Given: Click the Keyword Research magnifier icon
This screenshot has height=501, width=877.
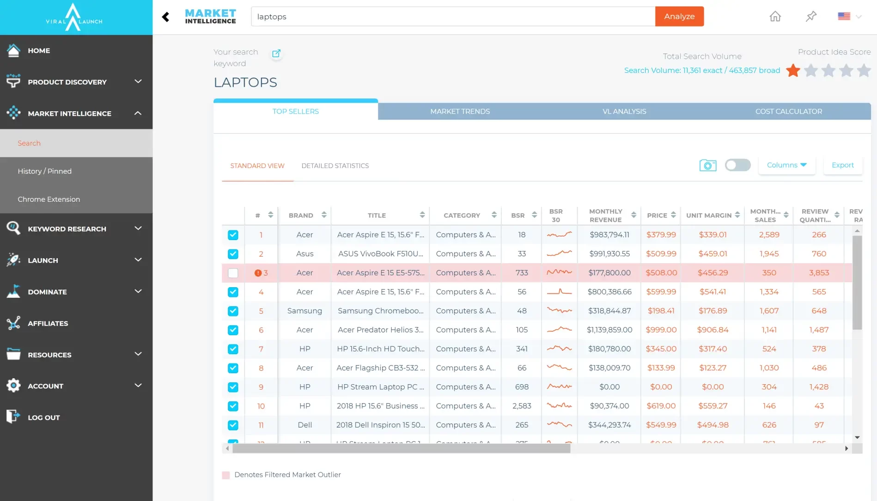Looking at the screenshot, I should pyautogui.click(x=13, y=228).
